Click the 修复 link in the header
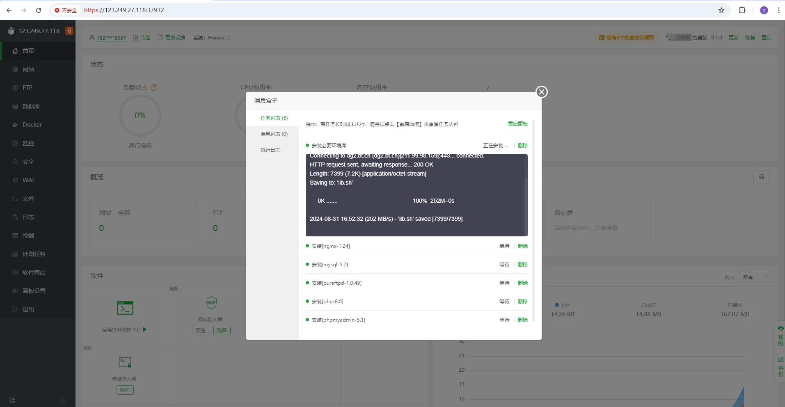Viewport: 785px width, 407px height. (x=750, y=38)
